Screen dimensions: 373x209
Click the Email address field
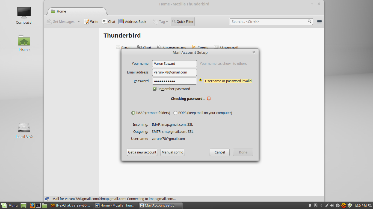pyautogui.click(x=174, y=72)
